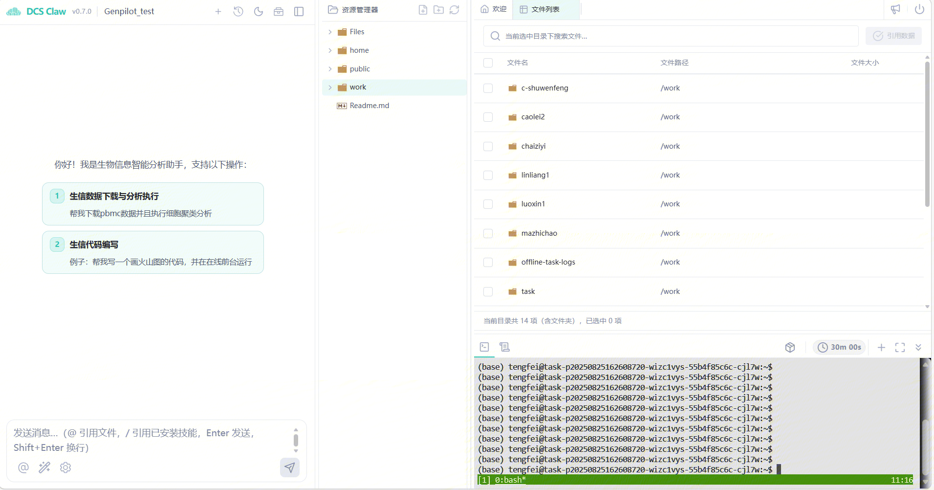Image resolution: width=934 pixels, height=490 pixels.
Task: Click the tmux status 0:bash window label
Action: point(510,480)
